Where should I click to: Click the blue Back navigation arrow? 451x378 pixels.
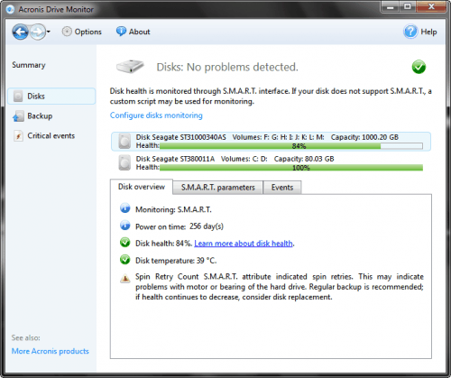point(20,32)
